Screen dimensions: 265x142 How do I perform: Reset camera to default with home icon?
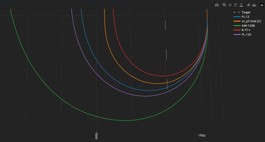(x=249, y=5)
